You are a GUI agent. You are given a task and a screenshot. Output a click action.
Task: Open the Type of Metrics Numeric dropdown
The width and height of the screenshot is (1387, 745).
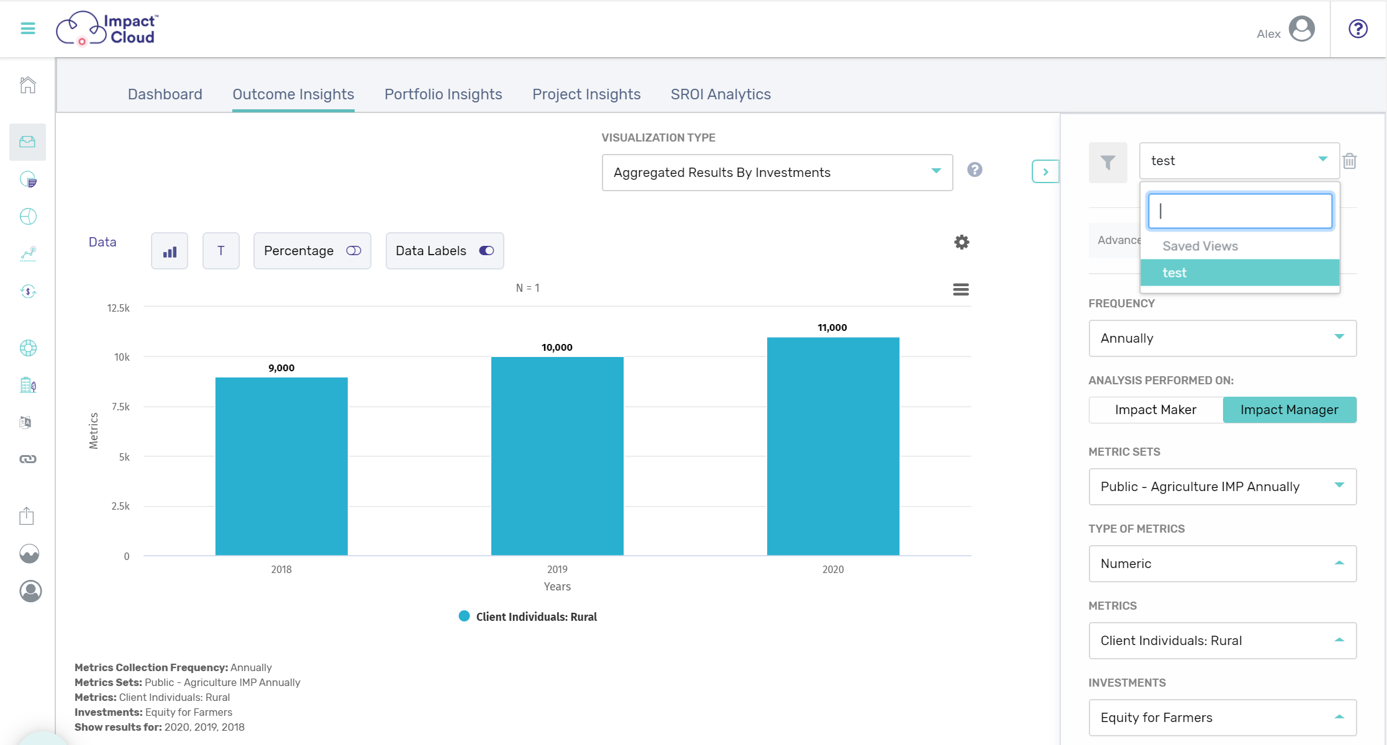point(1222,564)
